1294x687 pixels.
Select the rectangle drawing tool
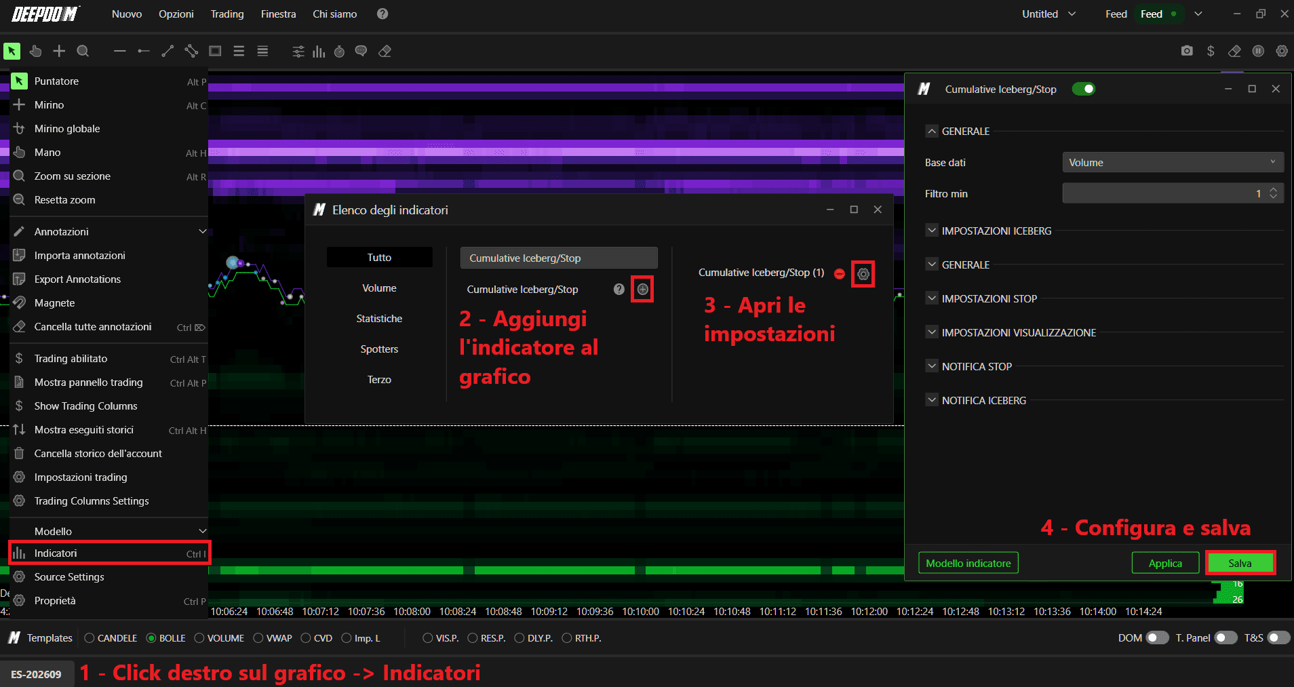[215, 51]
